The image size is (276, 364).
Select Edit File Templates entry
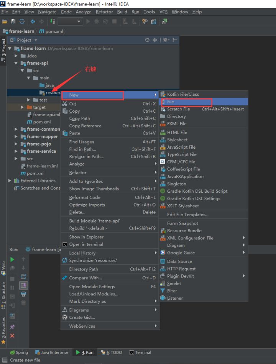[204, 215]
